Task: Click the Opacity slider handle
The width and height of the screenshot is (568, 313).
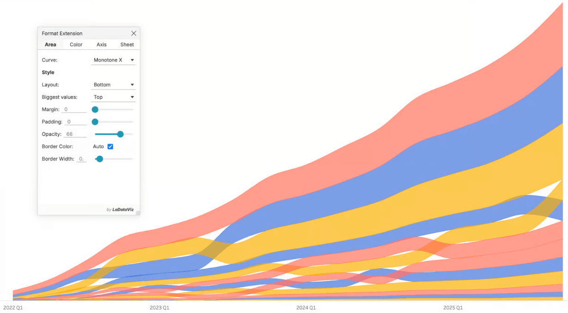Action: pyautogui.click(x=121, y=134)
